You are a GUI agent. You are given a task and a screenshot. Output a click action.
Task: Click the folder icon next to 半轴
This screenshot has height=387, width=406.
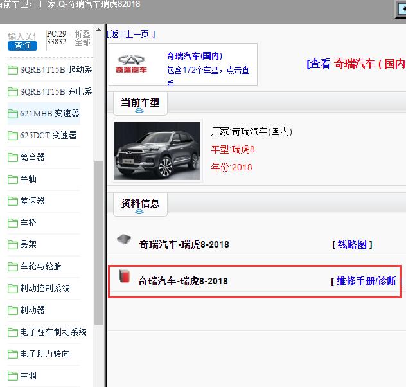point(13,179)
